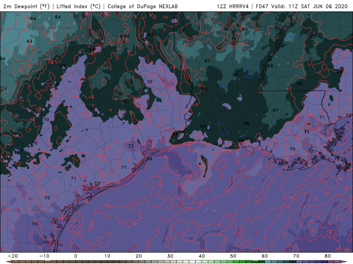The image size is (353, 264).
Task: Click the "2m Dewpoint (°F)" title text
Action: 26,6
